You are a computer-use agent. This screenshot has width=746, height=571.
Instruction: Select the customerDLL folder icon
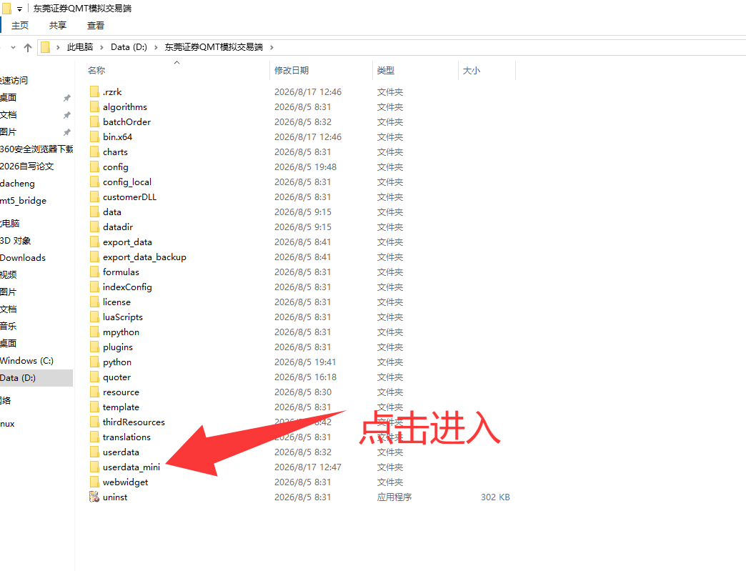tap(94, 197)
